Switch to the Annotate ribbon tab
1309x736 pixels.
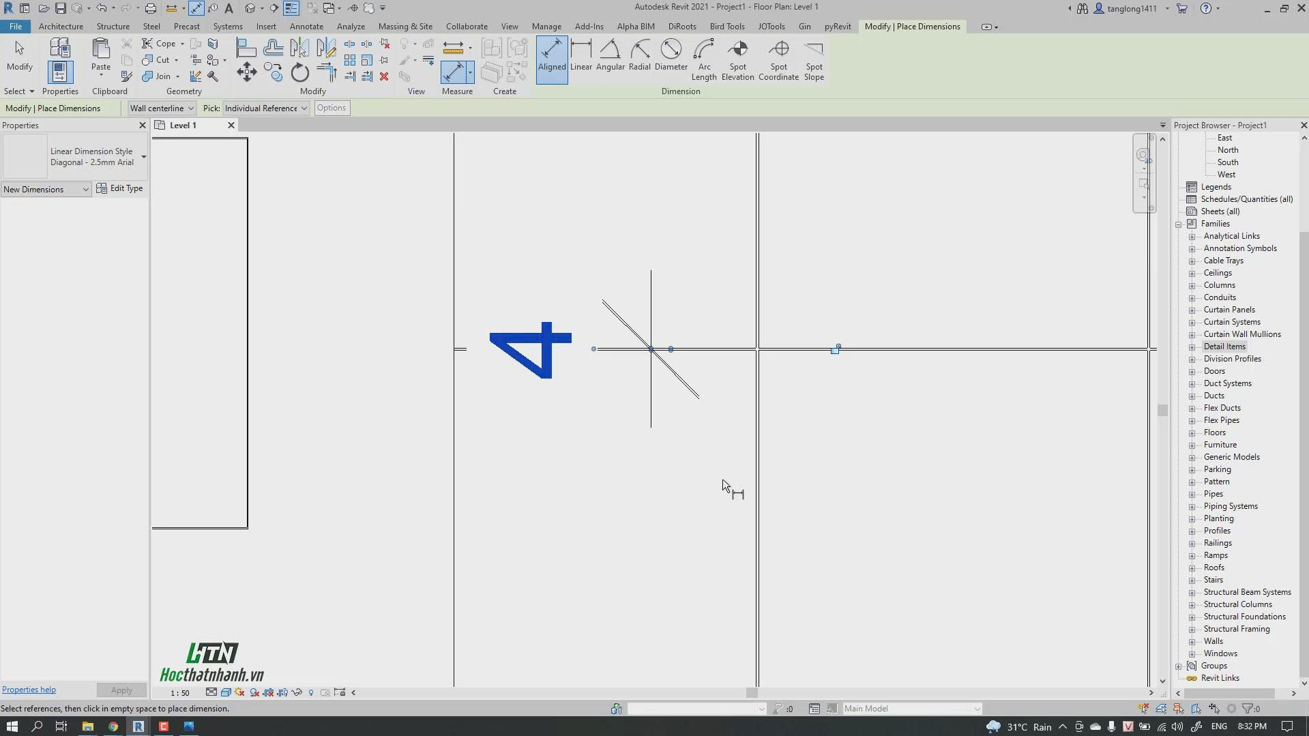pyautogui.click(x=306, y=26)
